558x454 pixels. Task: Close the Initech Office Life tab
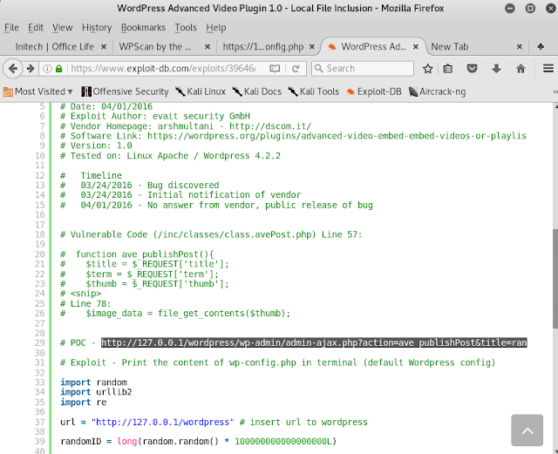(104, 46)
